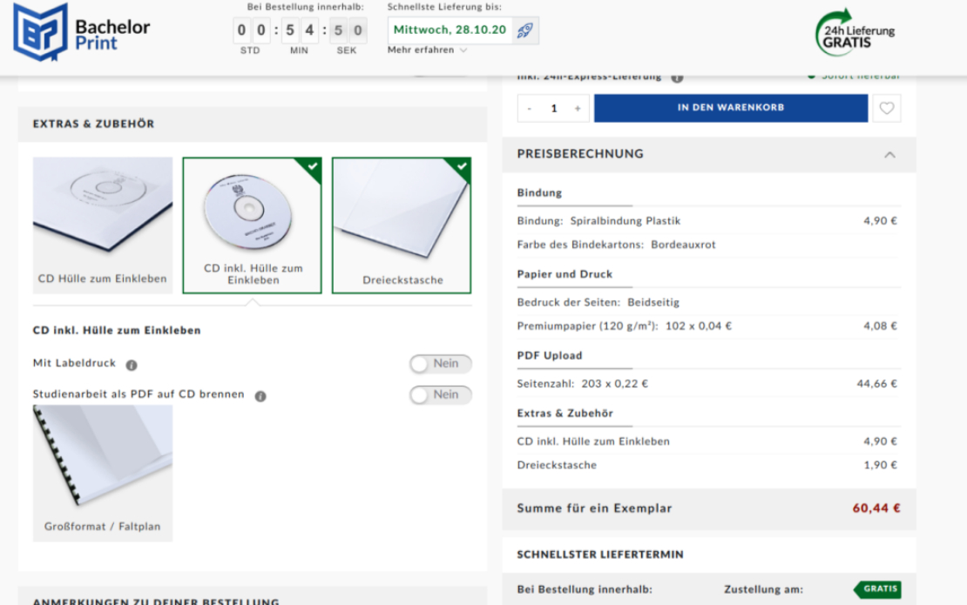Click the BachelorPrint logo
This screenshot has height=605, width=967.
click(81, 32)
